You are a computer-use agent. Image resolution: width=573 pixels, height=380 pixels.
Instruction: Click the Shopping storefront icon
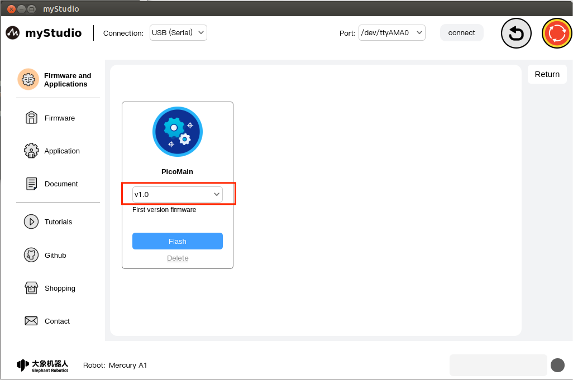pos(31,288)
